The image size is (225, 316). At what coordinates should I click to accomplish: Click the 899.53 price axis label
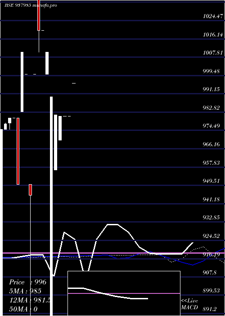pyautogui.click(x=211, y=291)
